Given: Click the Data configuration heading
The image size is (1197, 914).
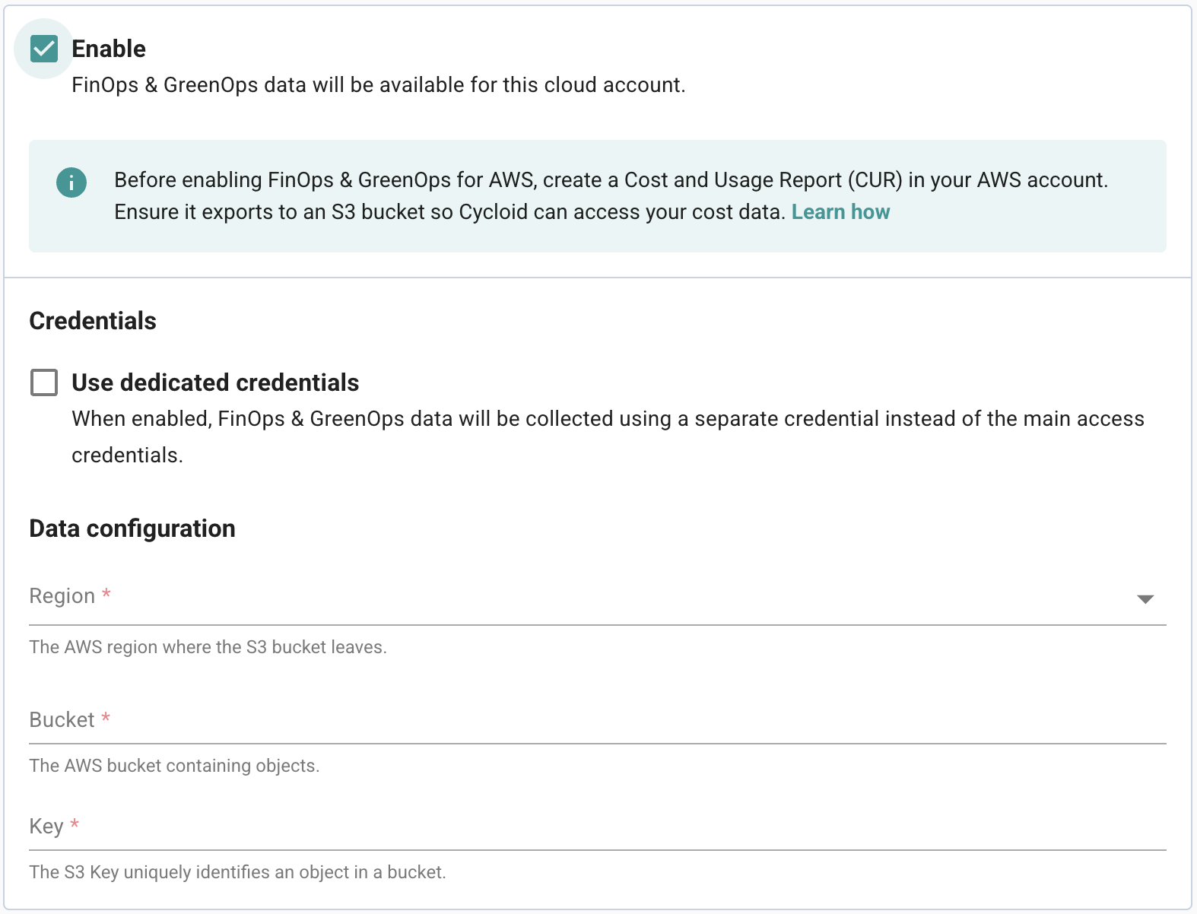Looking at the screenshot, I should [x=132, y=528].
